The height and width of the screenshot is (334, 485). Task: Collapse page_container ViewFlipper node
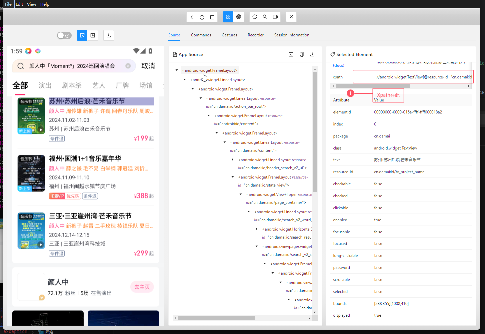coord(241,194)
